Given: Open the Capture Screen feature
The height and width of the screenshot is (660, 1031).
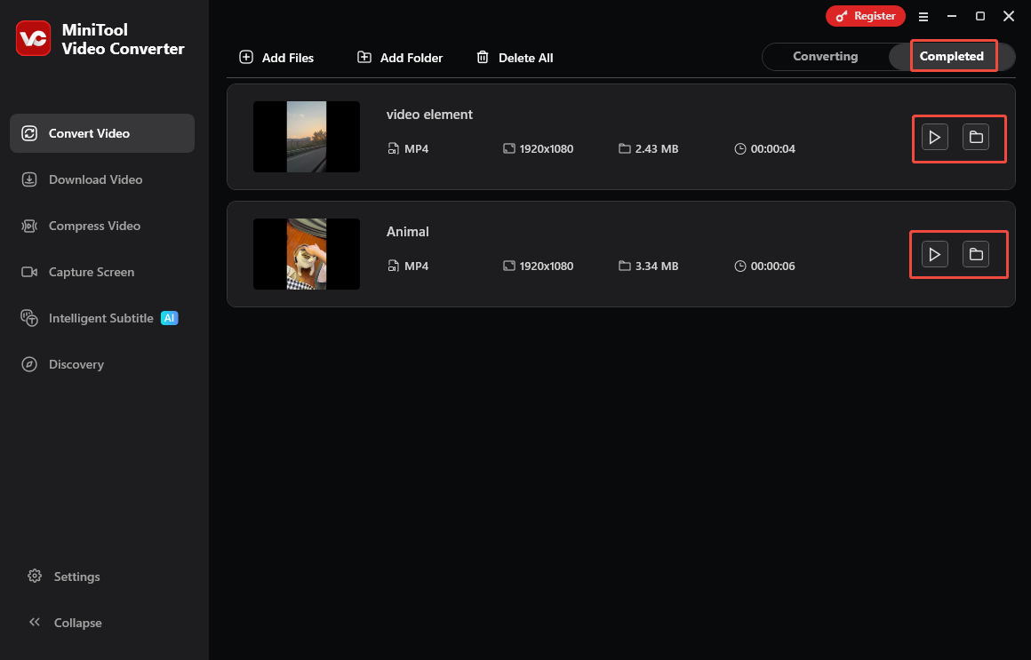Looking at the screenshot, I should point(91,272).
